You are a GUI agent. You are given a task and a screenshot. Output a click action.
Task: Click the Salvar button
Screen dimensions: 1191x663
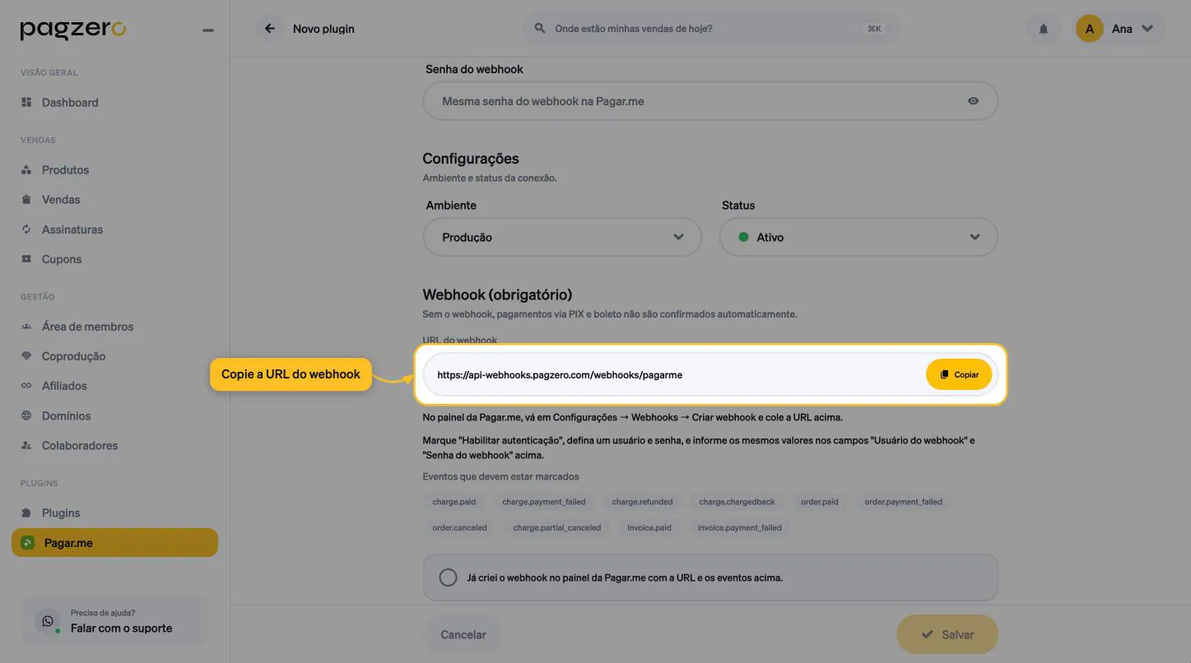(x=947, y=634)
